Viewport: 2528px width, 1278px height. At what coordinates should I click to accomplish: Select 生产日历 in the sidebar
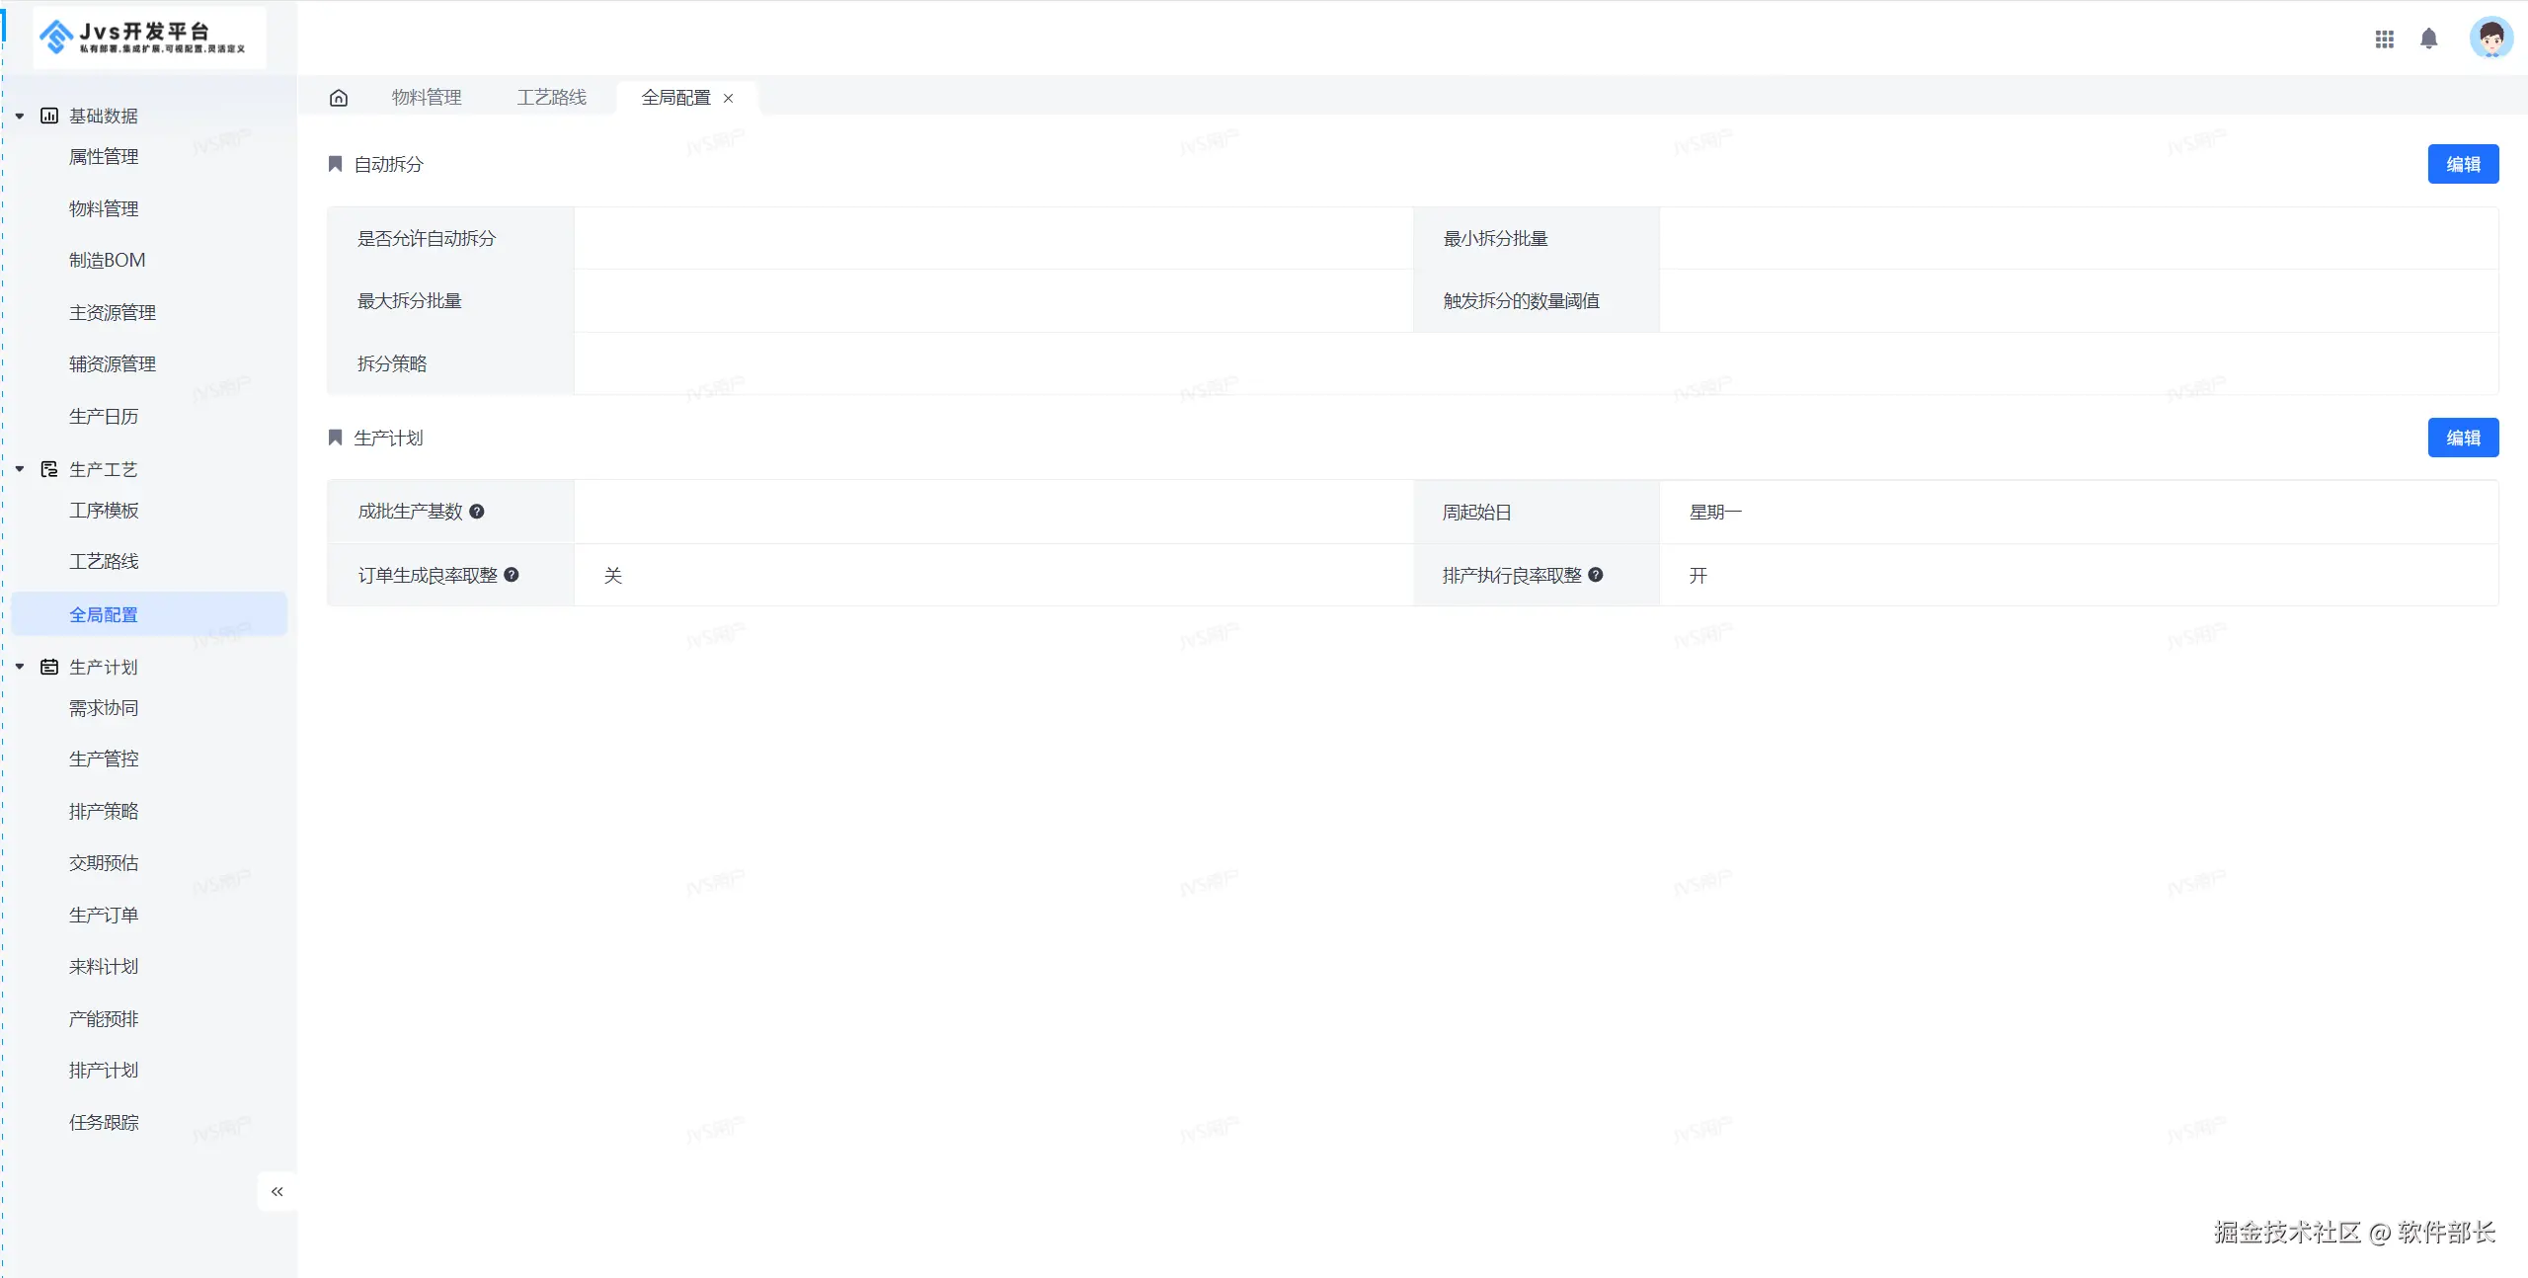pos(104,417)
